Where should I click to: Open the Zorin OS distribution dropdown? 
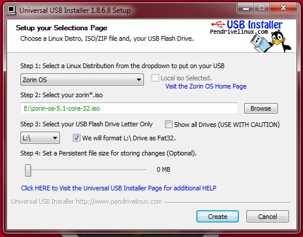(x=82, y=79)
